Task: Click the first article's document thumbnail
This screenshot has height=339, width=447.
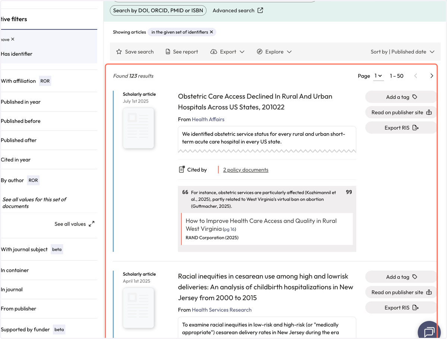Action: tap(139, 128)
